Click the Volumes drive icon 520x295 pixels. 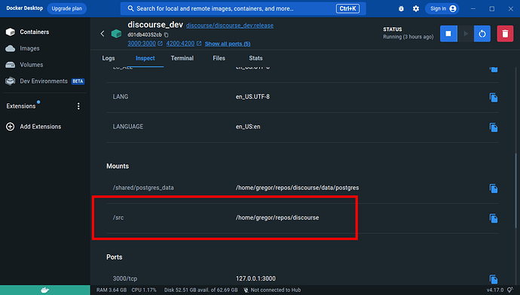[x=11, y=65]
